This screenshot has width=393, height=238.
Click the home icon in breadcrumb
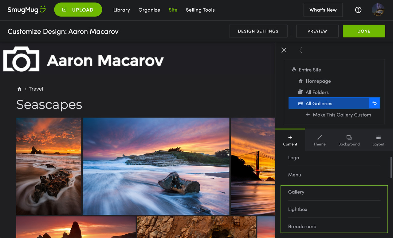point(19,89)
